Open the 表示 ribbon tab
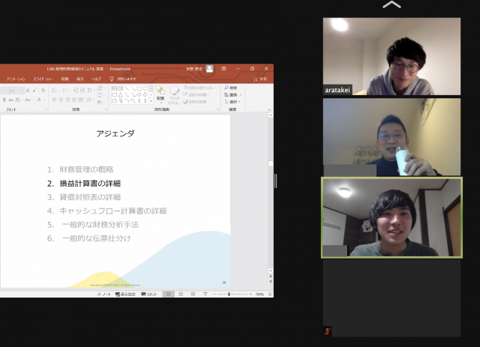Image resolution: width=480 pixels, height=347 pixels. [x=80, y=79]
